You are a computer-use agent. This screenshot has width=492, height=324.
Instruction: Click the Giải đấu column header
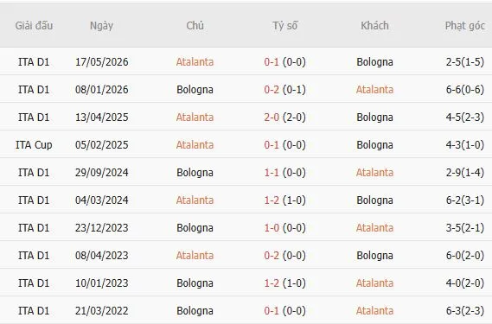tap(34, 25)
